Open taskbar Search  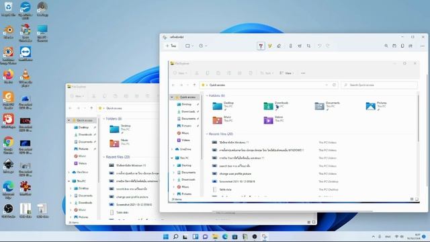pos(176,237)
